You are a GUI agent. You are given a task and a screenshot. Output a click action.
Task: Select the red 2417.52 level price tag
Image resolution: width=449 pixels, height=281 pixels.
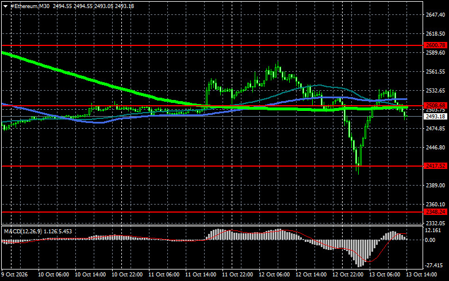coord(436,166)
